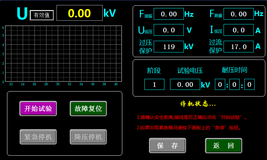The width and height of the screenshot is (267, 160).
Task: Click the 停机状态 status text
Action: pos(198,104)
